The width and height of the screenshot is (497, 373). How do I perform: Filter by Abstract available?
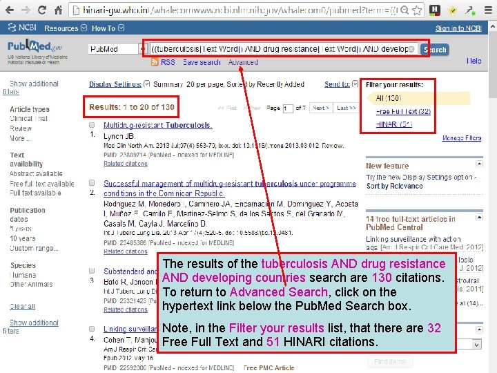36,173
